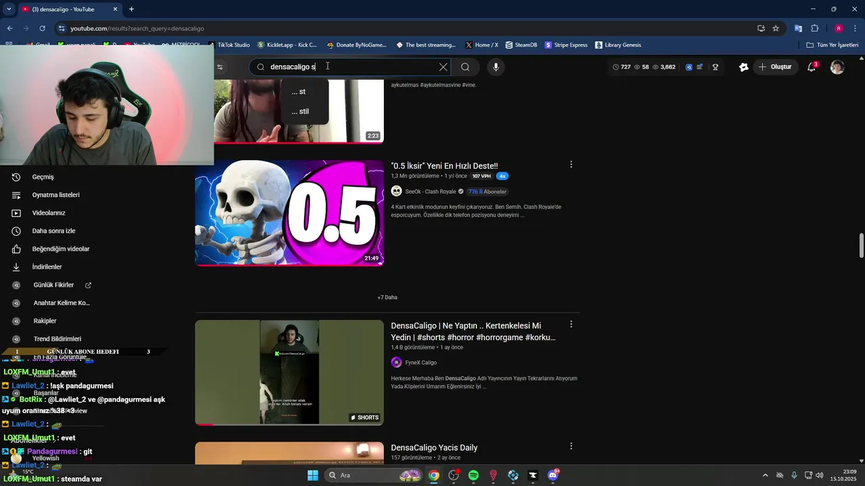Click the Chrome address bar URL
The width and height of the screenshot is (865, 486).
click(x=137, y=28)
